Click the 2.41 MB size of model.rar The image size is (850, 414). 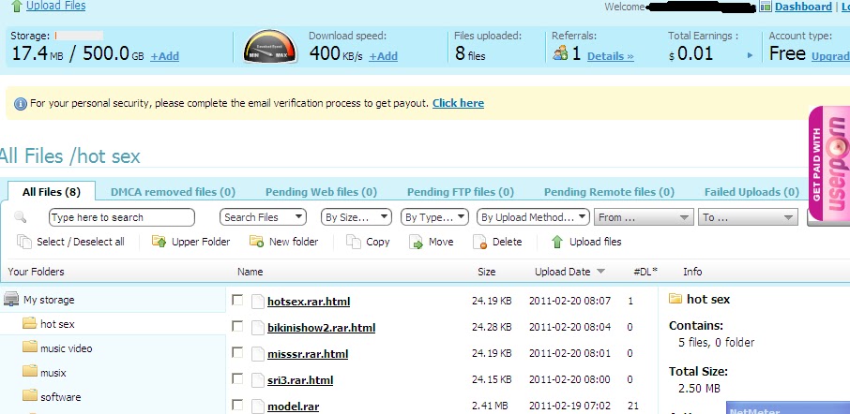(x=490, y=405)
